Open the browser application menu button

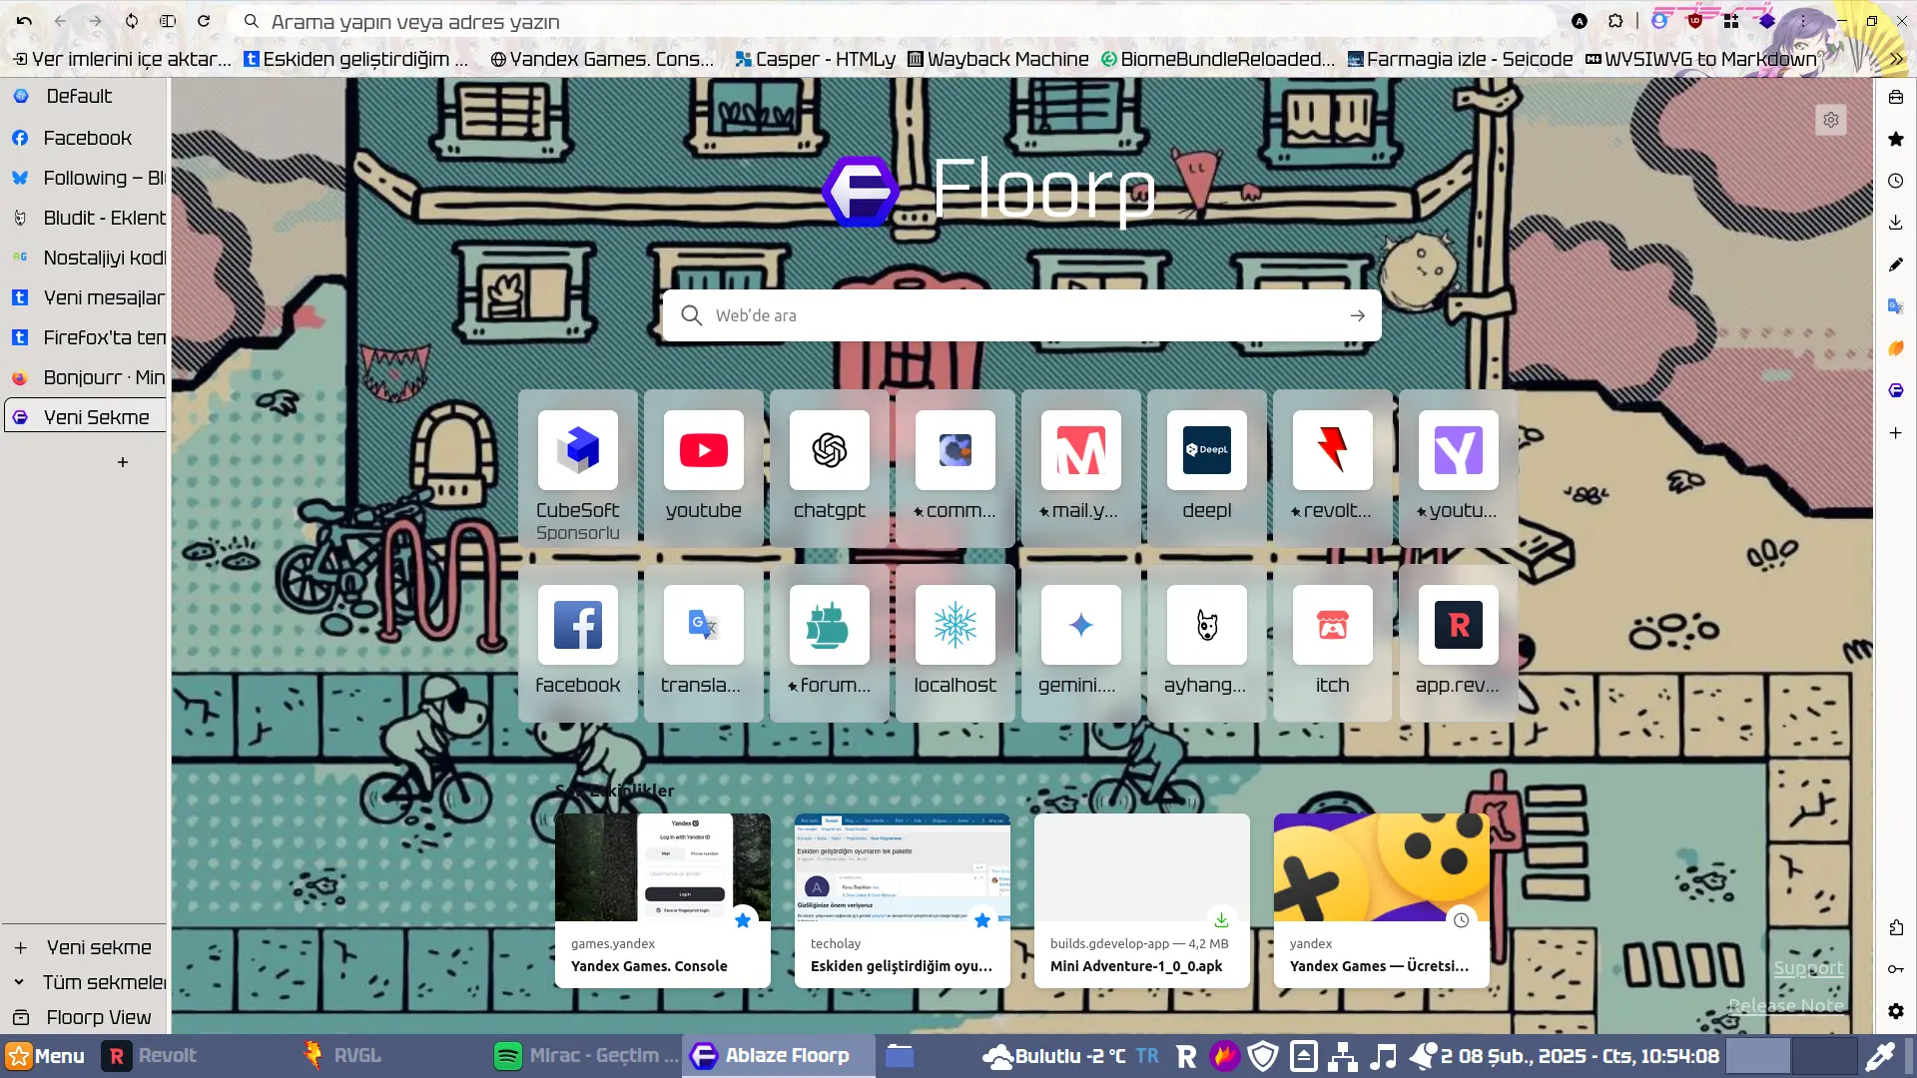(1803, 21)
